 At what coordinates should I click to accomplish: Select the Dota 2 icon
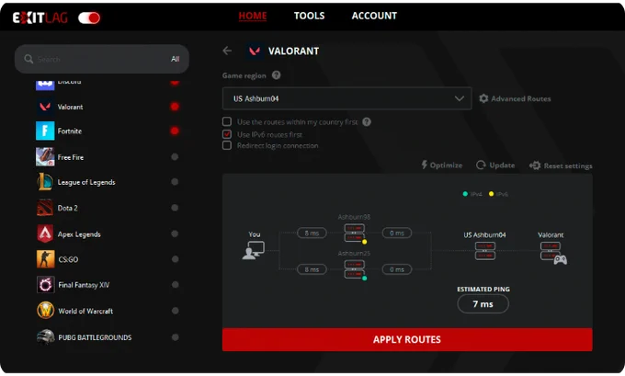pos(45,208)
